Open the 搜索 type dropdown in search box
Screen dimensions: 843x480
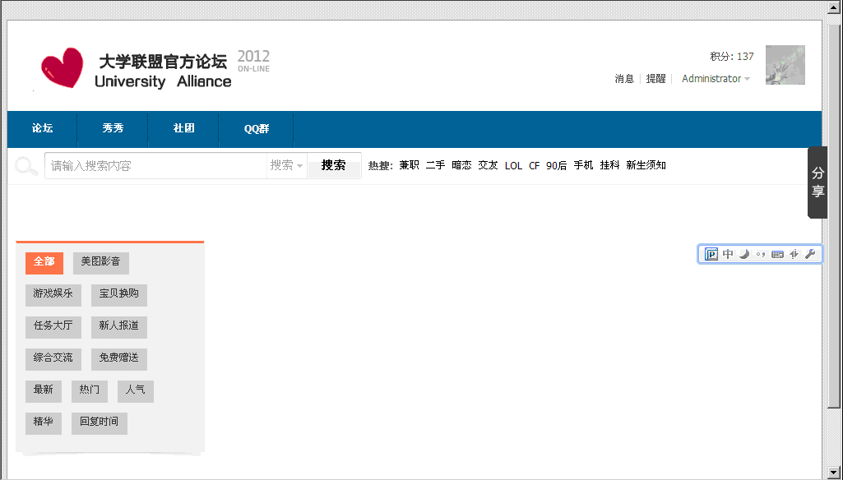coord(286,165)
